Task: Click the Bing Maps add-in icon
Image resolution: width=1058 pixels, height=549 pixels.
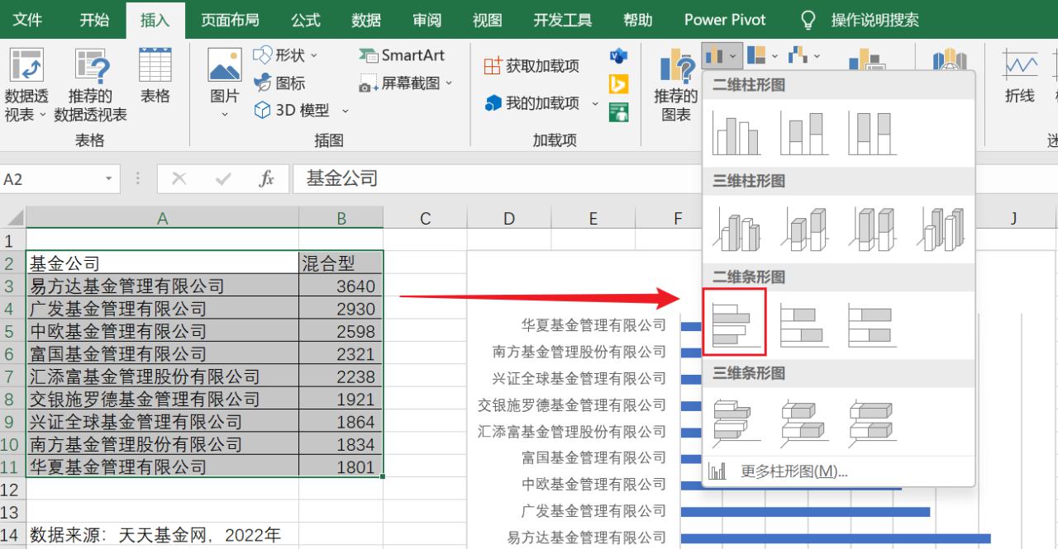Action: tap(618, 83)
